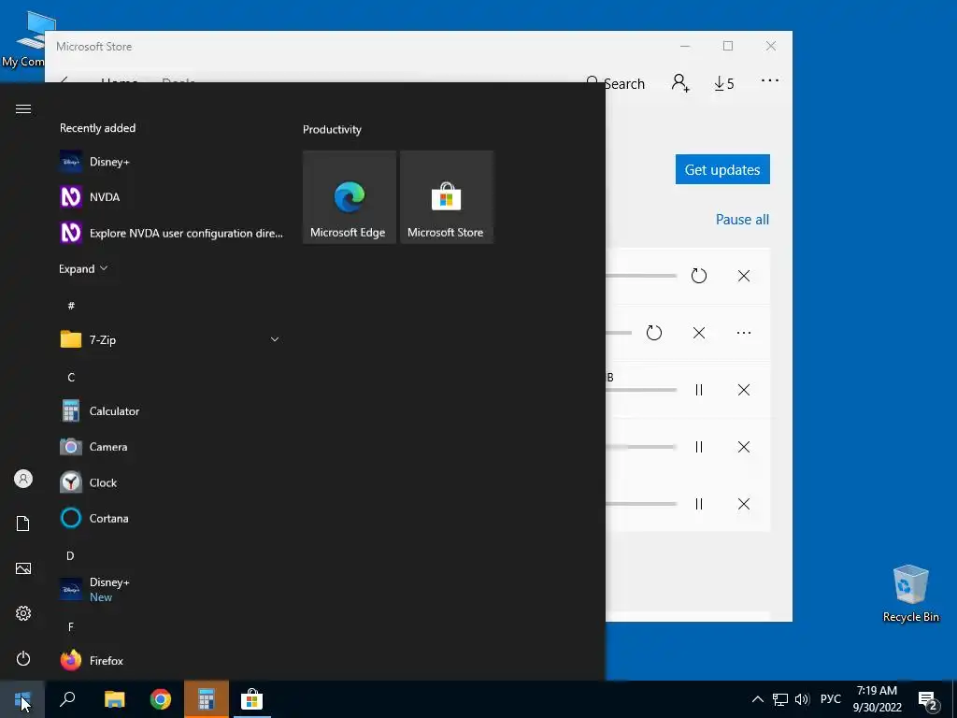Click Get updates in Microsoft Store

point(722,169)
